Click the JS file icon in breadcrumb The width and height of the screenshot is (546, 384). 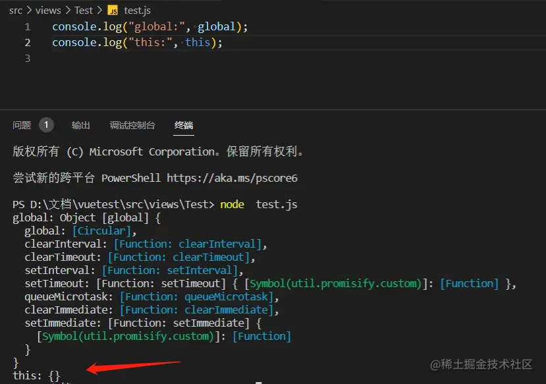coord(113,11)
